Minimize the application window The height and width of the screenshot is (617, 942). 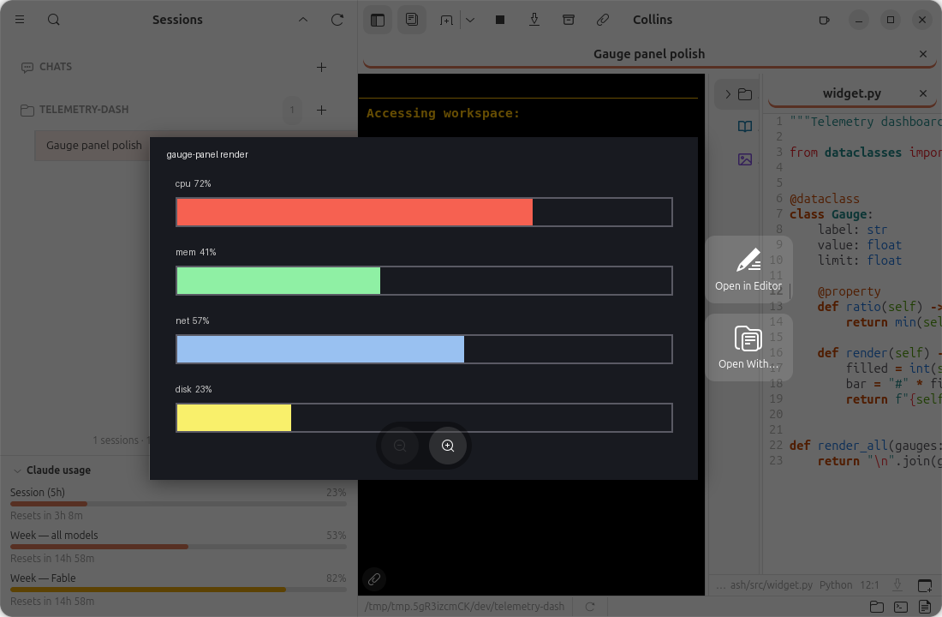click(859, 20)
